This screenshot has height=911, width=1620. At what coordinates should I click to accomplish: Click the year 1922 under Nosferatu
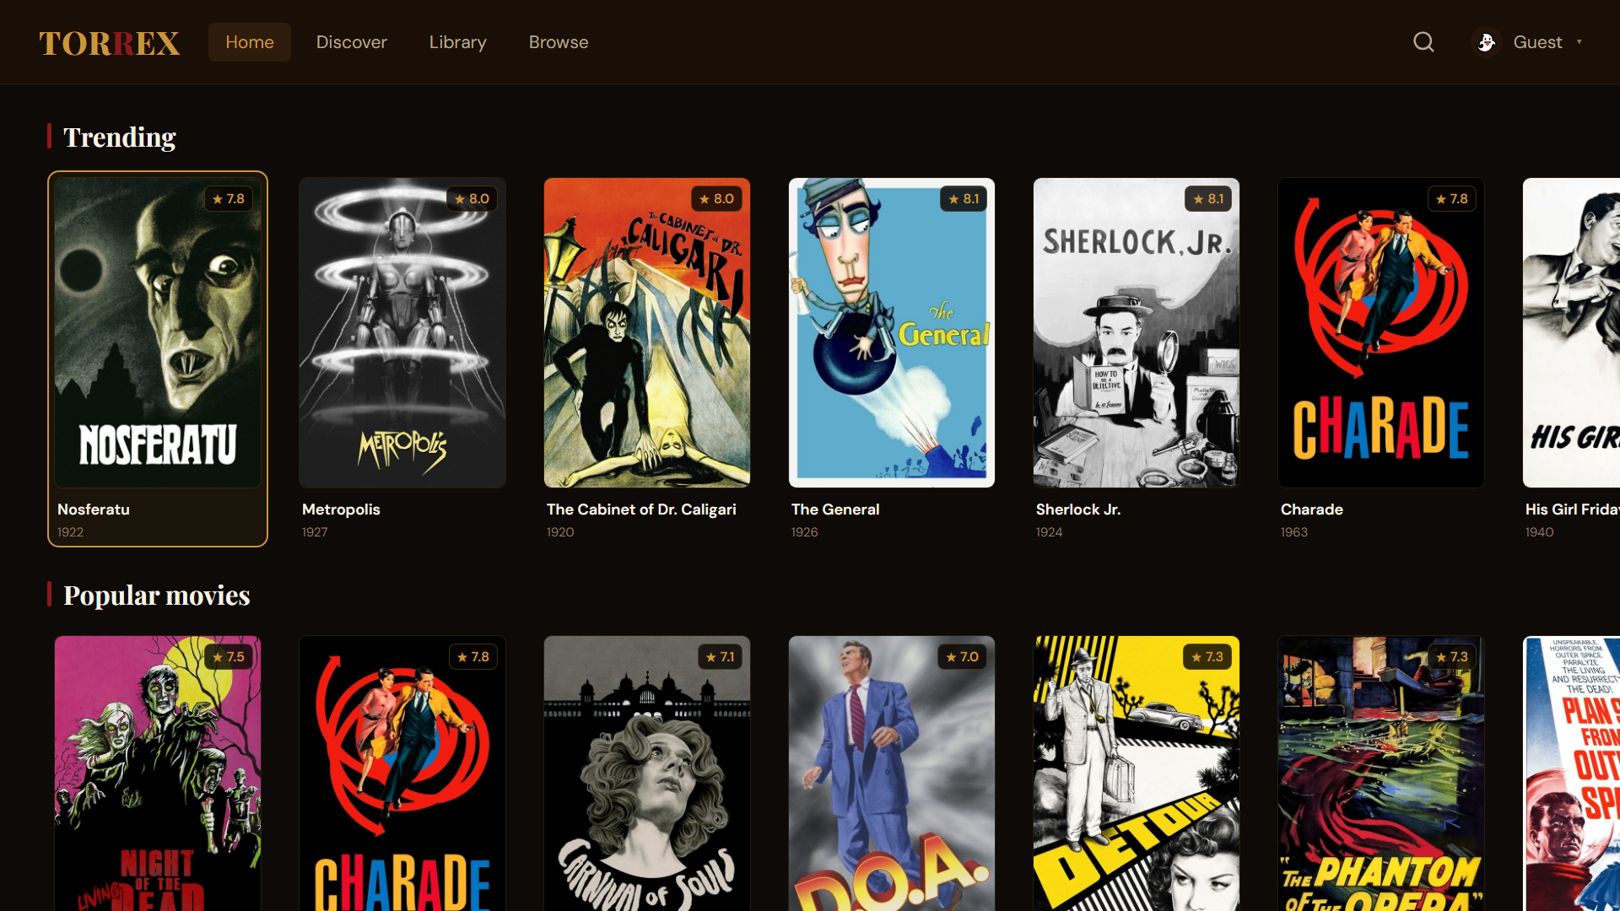click(x=71, y=532)
